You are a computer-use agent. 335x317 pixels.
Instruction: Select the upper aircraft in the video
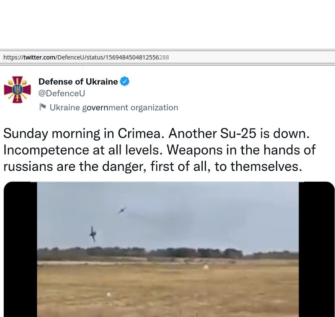[122, 210]
